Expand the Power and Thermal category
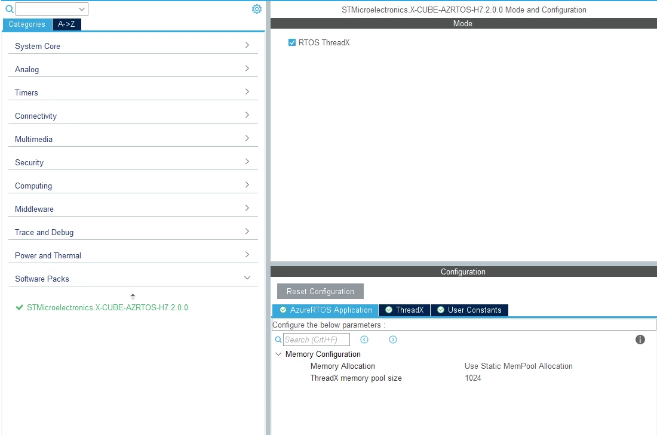The image size is (657, 435). (133, 255)
